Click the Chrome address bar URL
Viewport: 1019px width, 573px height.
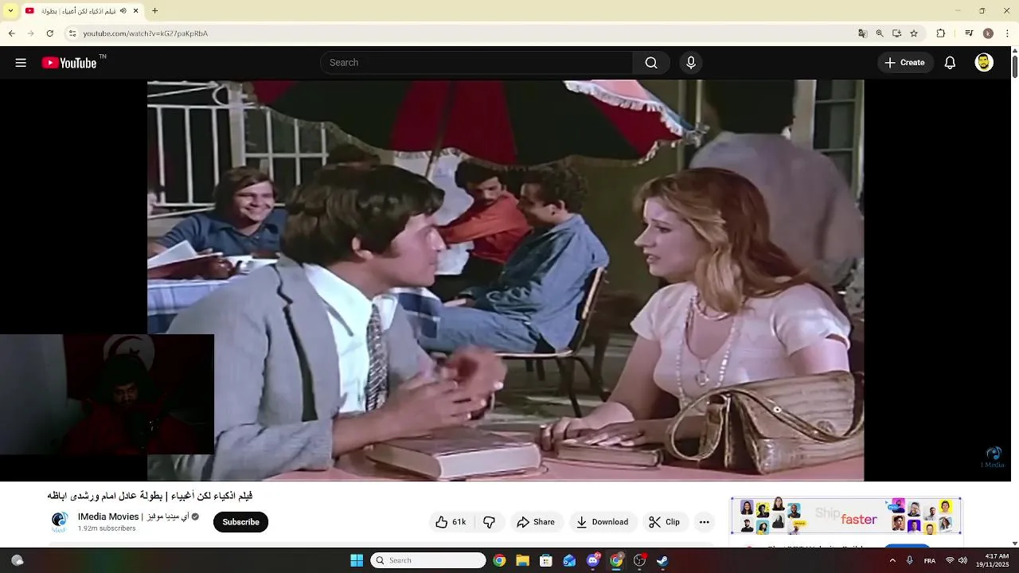point(146,33)
